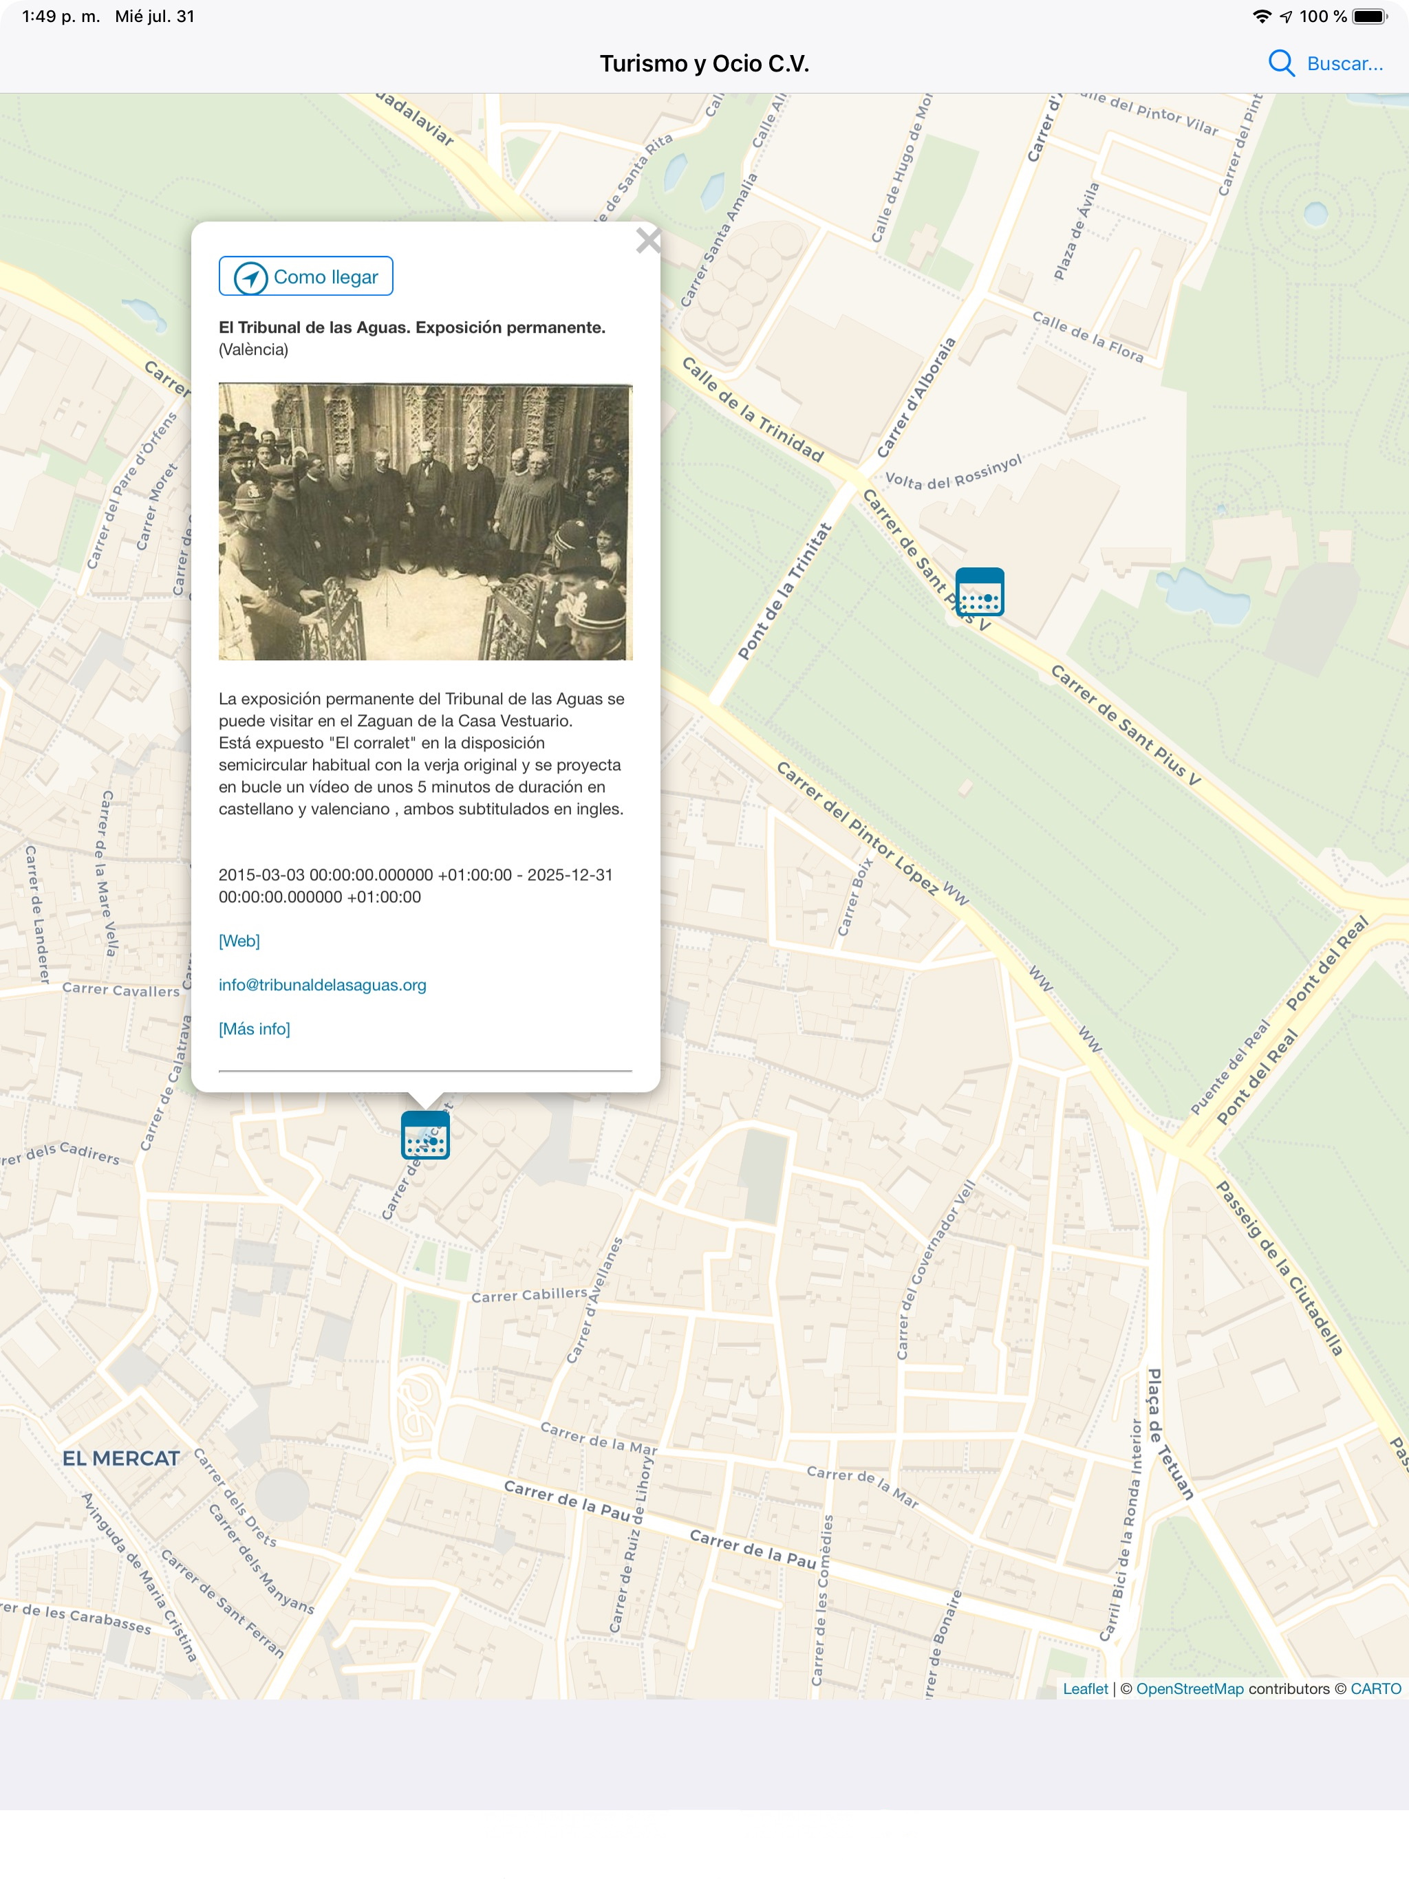Viewport: 1409px width, 1879px height.
Task: Click the '(València)' location text
Action: pos(253,349)
